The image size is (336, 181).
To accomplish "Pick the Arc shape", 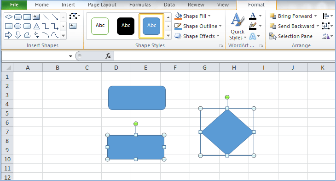I will coord(46,35).
